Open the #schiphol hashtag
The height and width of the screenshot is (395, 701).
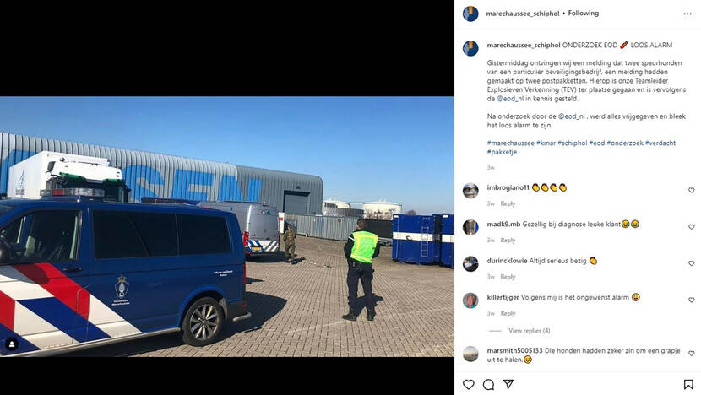(573, 143)
